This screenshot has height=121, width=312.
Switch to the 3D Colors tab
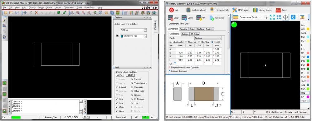[x=195, y=34]
